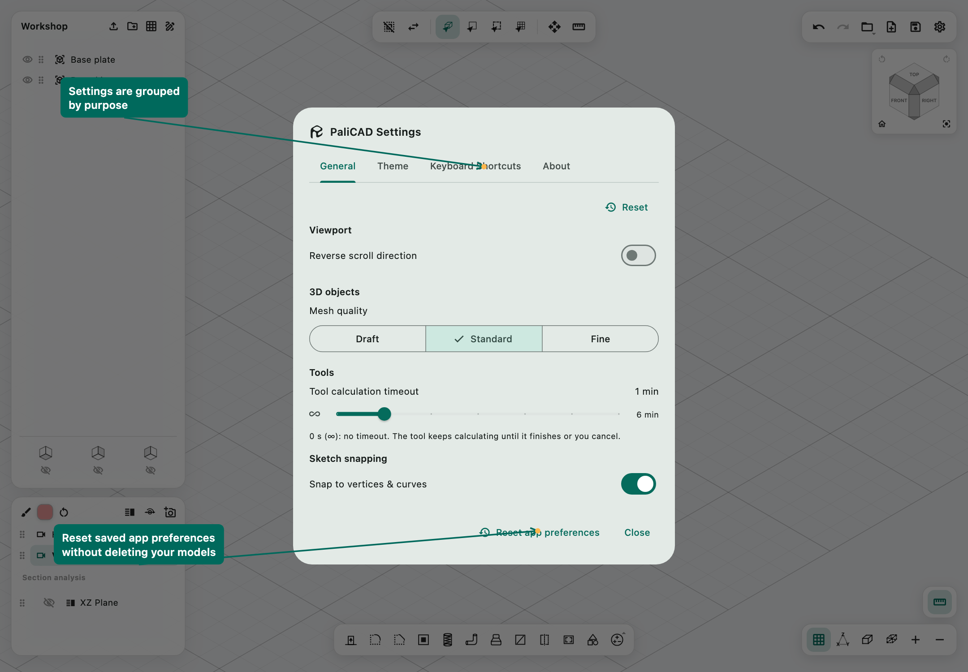The height and width of the screenshot is (672, 968).
Task: Toggle visibility of Base plate
Action: [27, 60]
